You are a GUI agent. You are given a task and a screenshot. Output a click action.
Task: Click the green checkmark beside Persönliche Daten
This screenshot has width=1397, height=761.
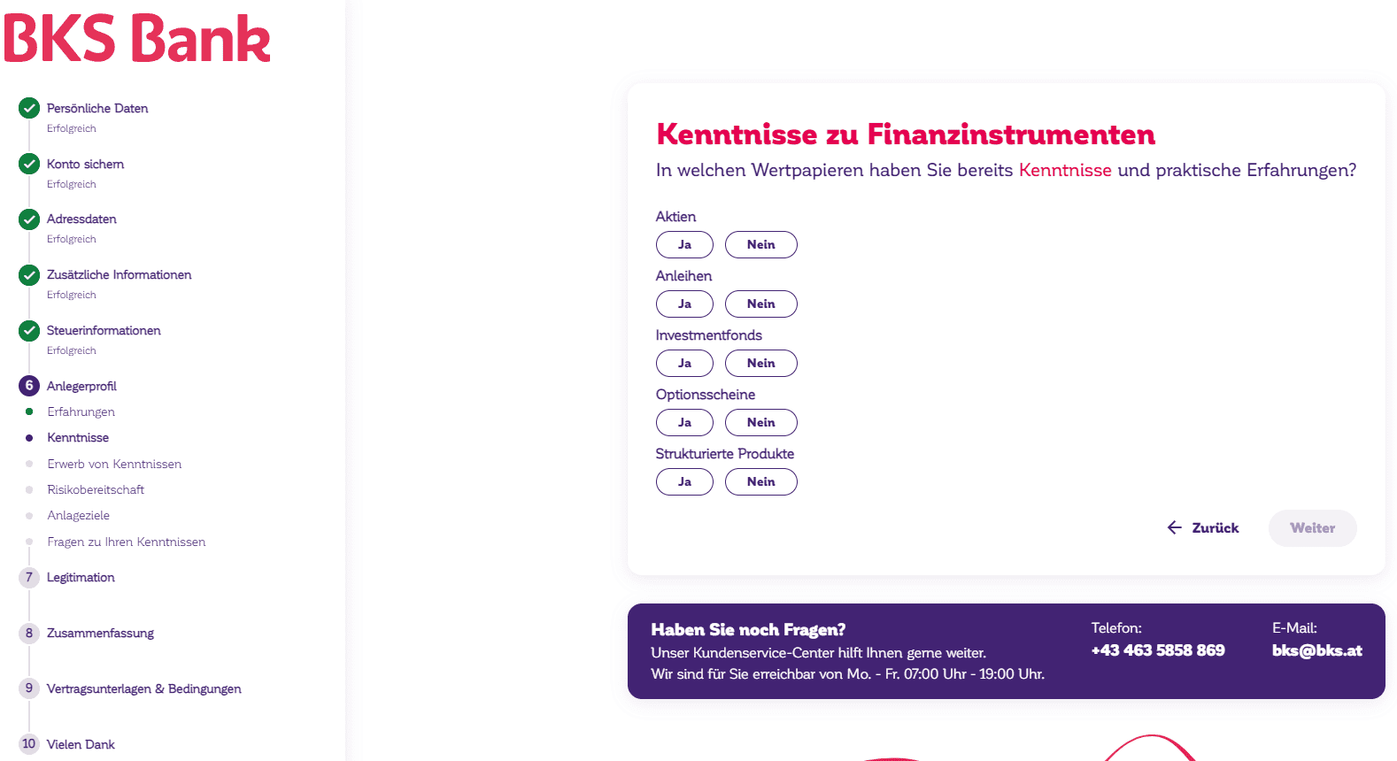[29, 108]
